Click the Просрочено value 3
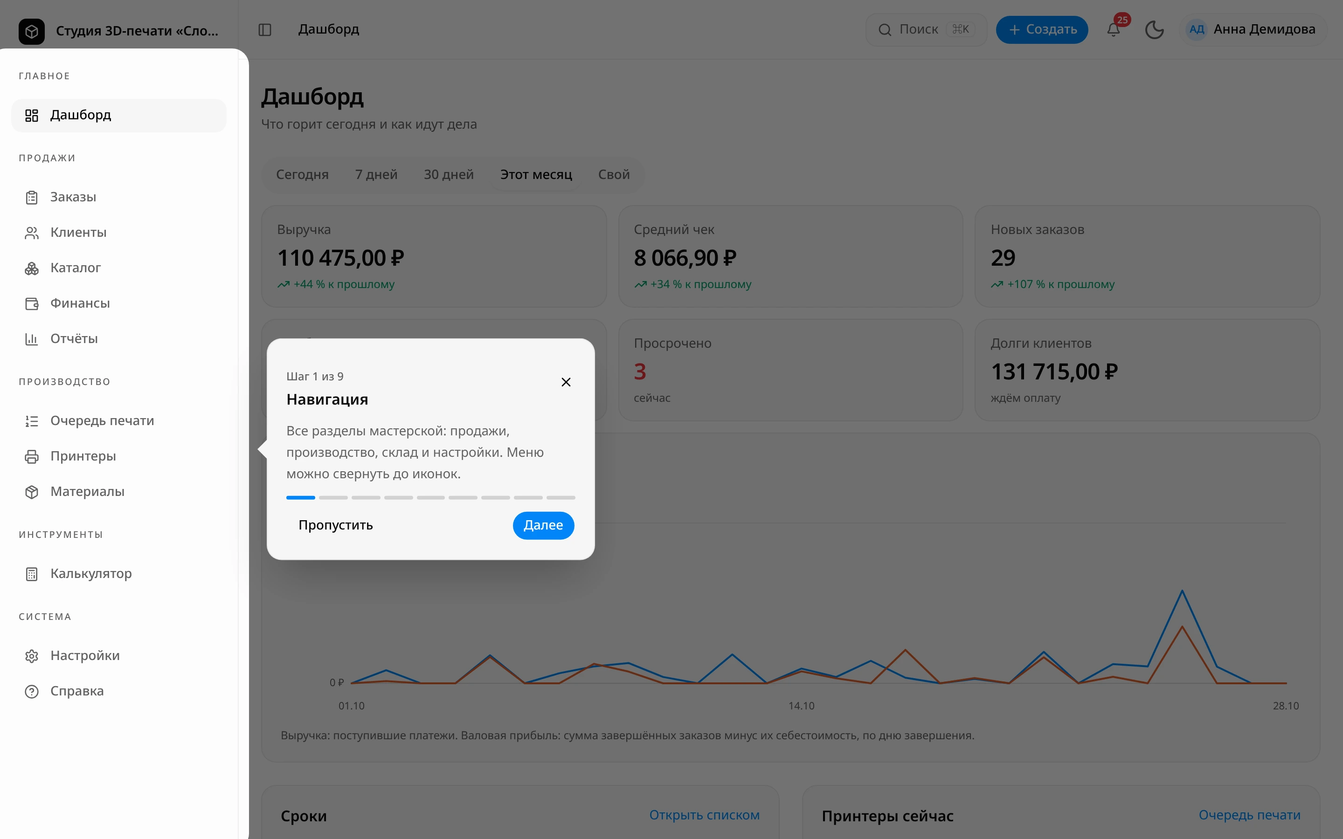The image size is (1343, 839). (640, 372)
